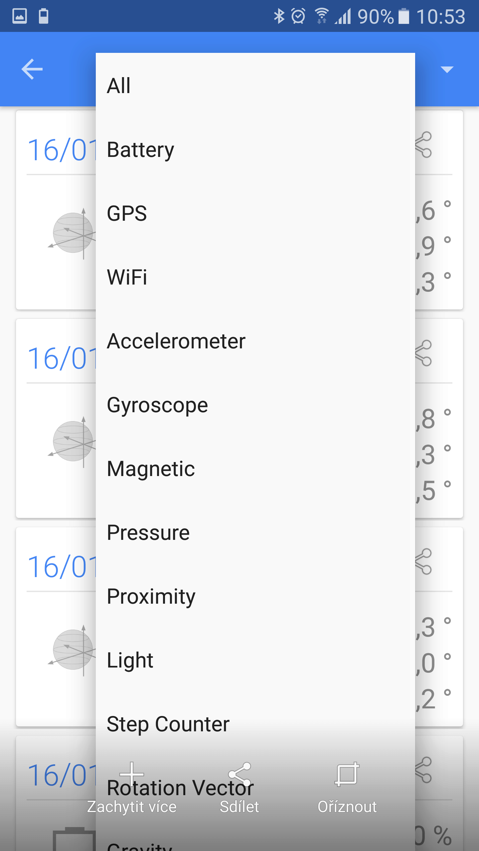Filter by Magnetic sensor

tap(151, 469)
